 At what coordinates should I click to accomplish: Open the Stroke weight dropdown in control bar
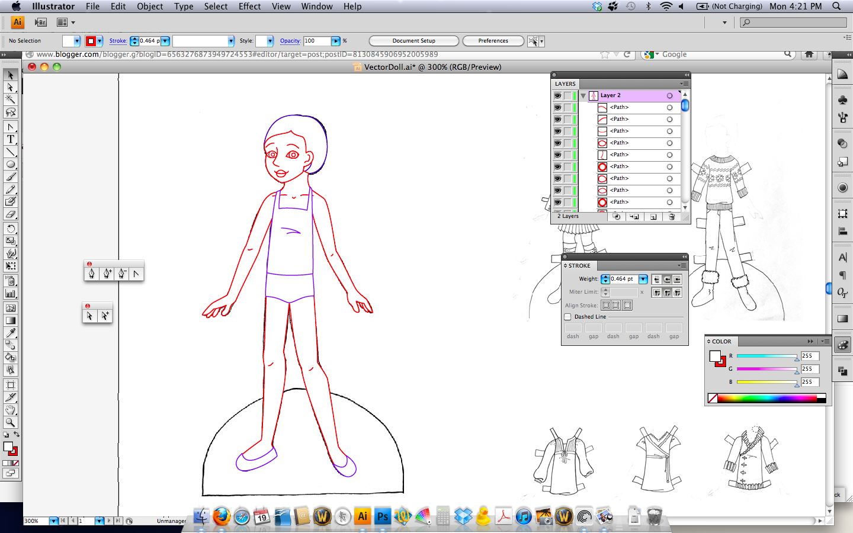[165, 41]
